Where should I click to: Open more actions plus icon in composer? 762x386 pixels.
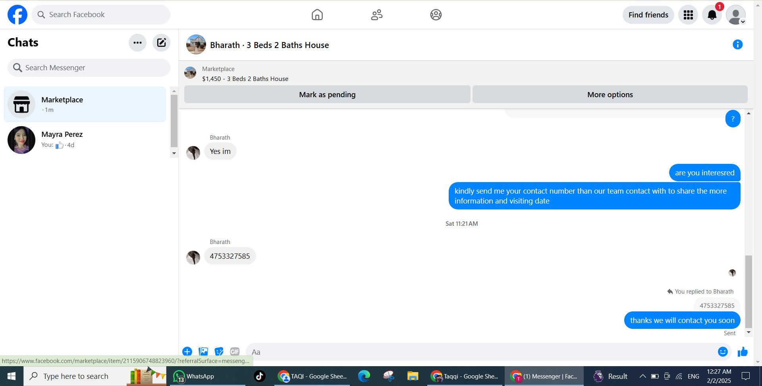[187, 351]
